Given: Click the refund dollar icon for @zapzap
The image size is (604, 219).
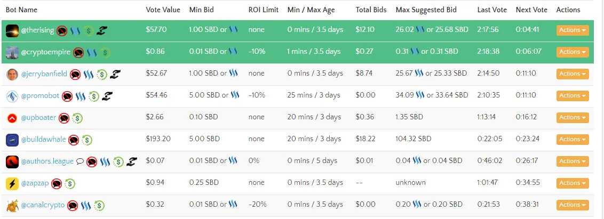Looking at the screenshot, I should (x=70, y=184).
